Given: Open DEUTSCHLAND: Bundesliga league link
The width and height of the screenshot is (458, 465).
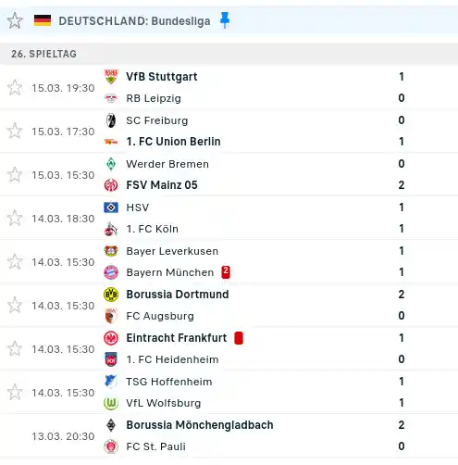Looking at the screenshot, I should [134, 21].
